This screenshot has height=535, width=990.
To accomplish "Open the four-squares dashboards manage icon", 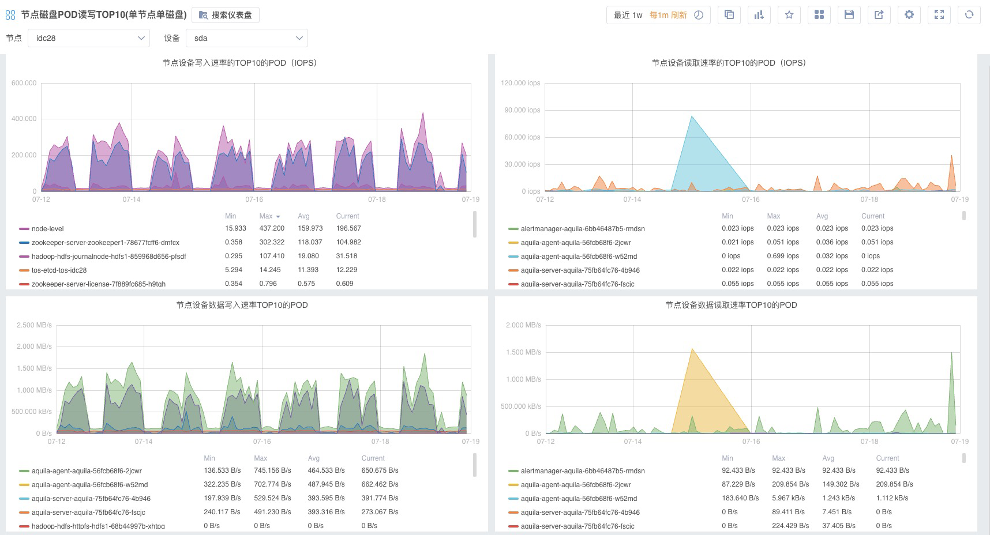I will point(819,15).
